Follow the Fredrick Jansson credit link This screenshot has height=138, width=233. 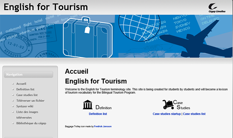(103, 127)
